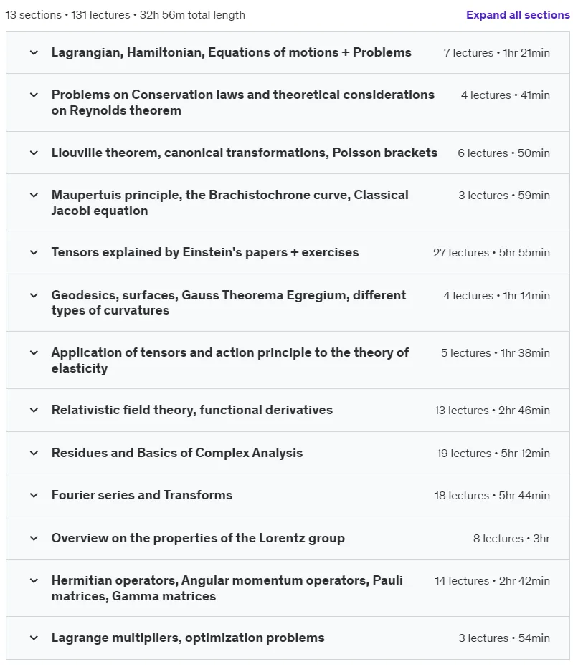The image size is (573, 667).
Task: Open chevron beside Lagrange multipliers section
Action: coord(34,638)
